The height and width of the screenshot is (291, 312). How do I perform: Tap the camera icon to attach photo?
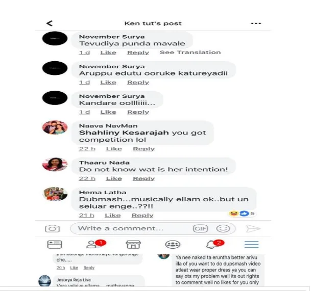(x=52, y=229)
